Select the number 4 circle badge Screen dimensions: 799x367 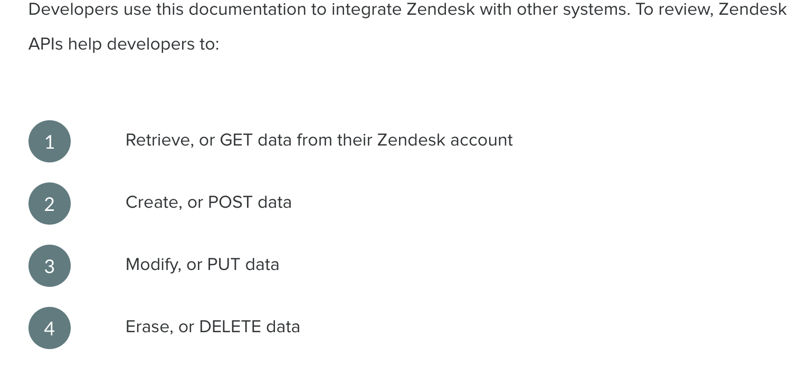point(50,328)
